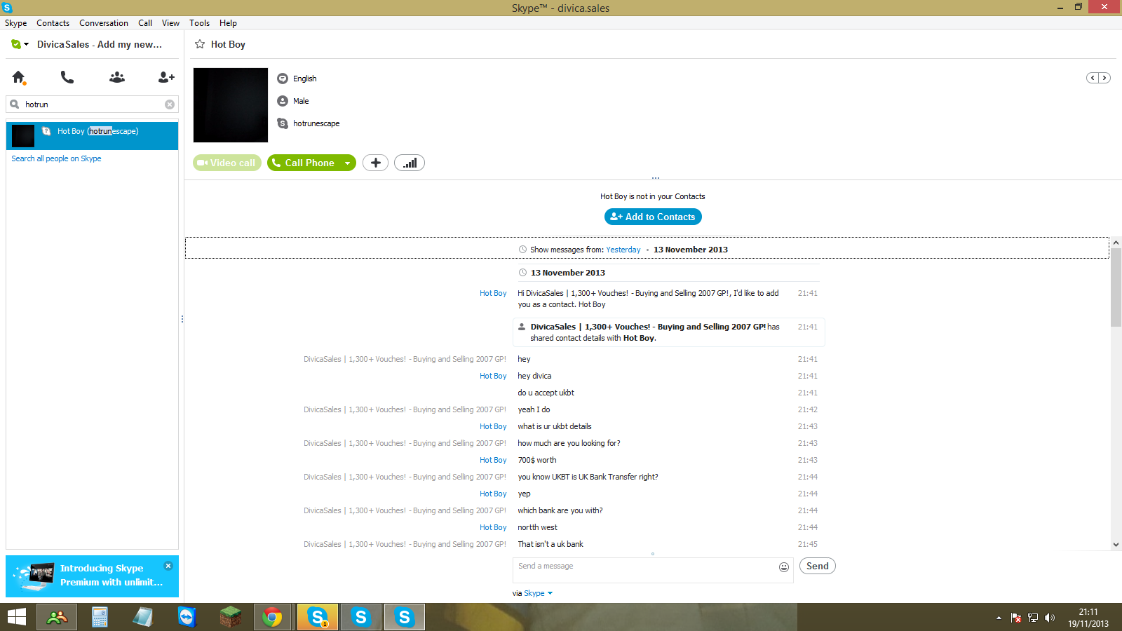Check call quality signal bars button

point(410,163)
